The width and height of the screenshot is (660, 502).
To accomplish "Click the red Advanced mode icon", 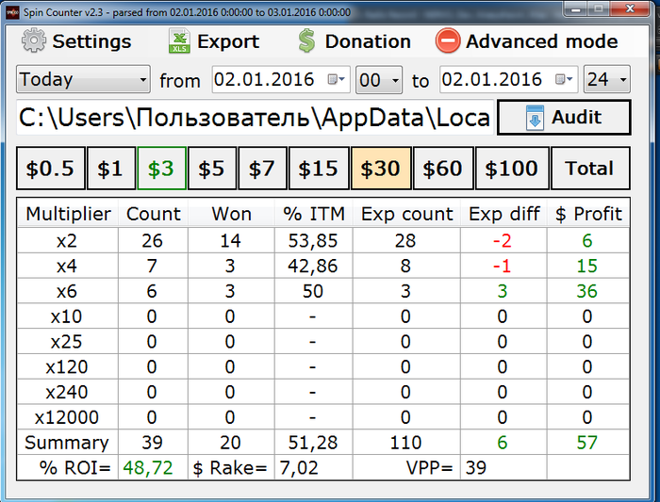I will pos(448,40).
